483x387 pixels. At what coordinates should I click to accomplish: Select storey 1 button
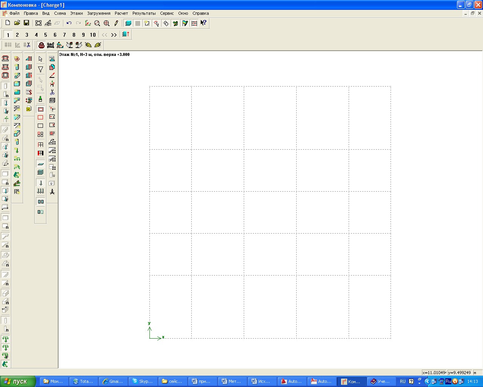tap(8, 35)
